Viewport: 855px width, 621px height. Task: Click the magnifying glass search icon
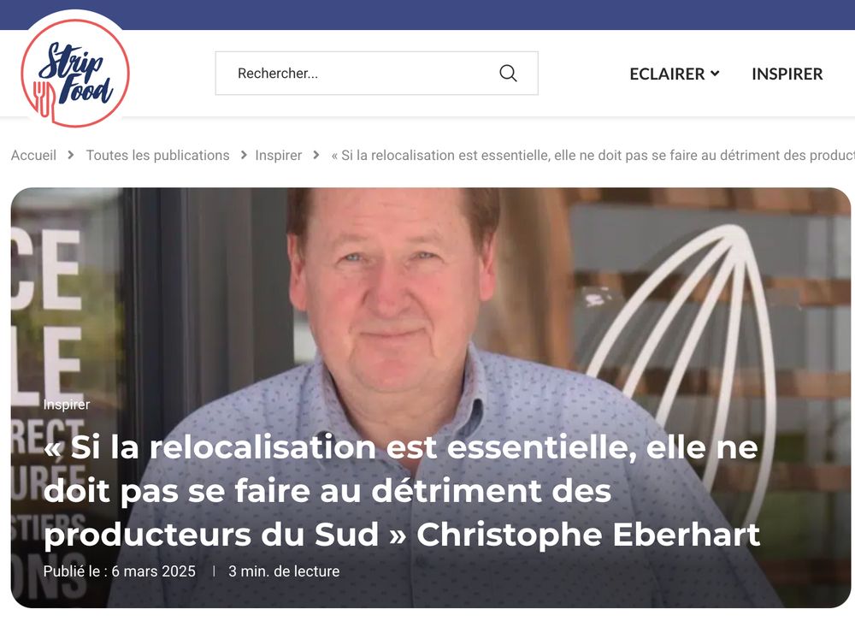coord(508,73)
